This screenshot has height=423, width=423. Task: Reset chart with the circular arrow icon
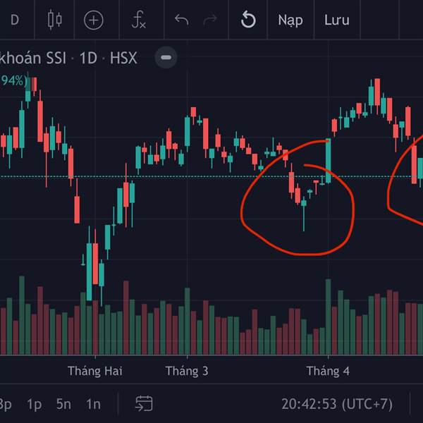248,20
